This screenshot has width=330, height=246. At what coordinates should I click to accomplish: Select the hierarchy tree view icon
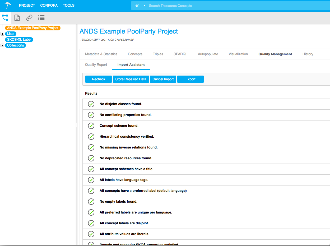5,18
